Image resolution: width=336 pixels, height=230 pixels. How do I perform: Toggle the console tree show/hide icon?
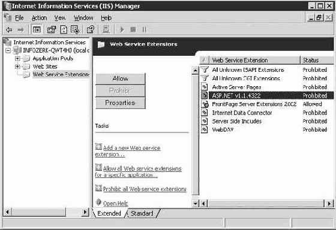point(37,29)
